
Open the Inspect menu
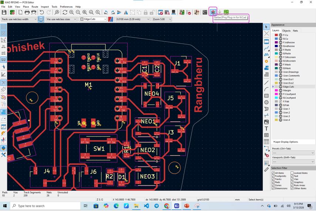pyautogui.click(x=45, y=7)
